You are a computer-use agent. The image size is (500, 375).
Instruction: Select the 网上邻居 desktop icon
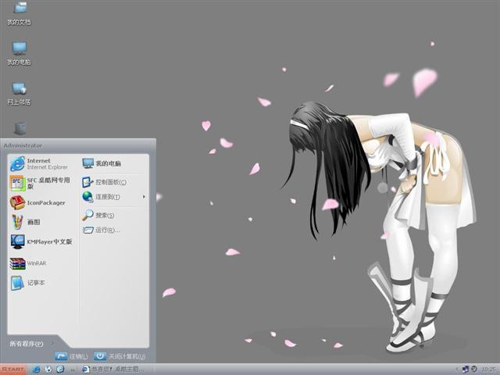[x=19, y=94]
